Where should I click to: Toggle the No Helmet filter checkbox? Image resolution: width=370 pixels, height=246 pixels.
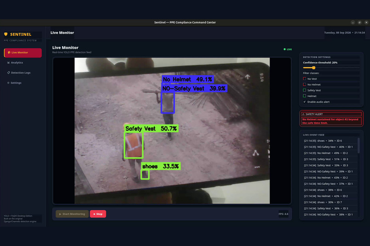pos(304,84)
